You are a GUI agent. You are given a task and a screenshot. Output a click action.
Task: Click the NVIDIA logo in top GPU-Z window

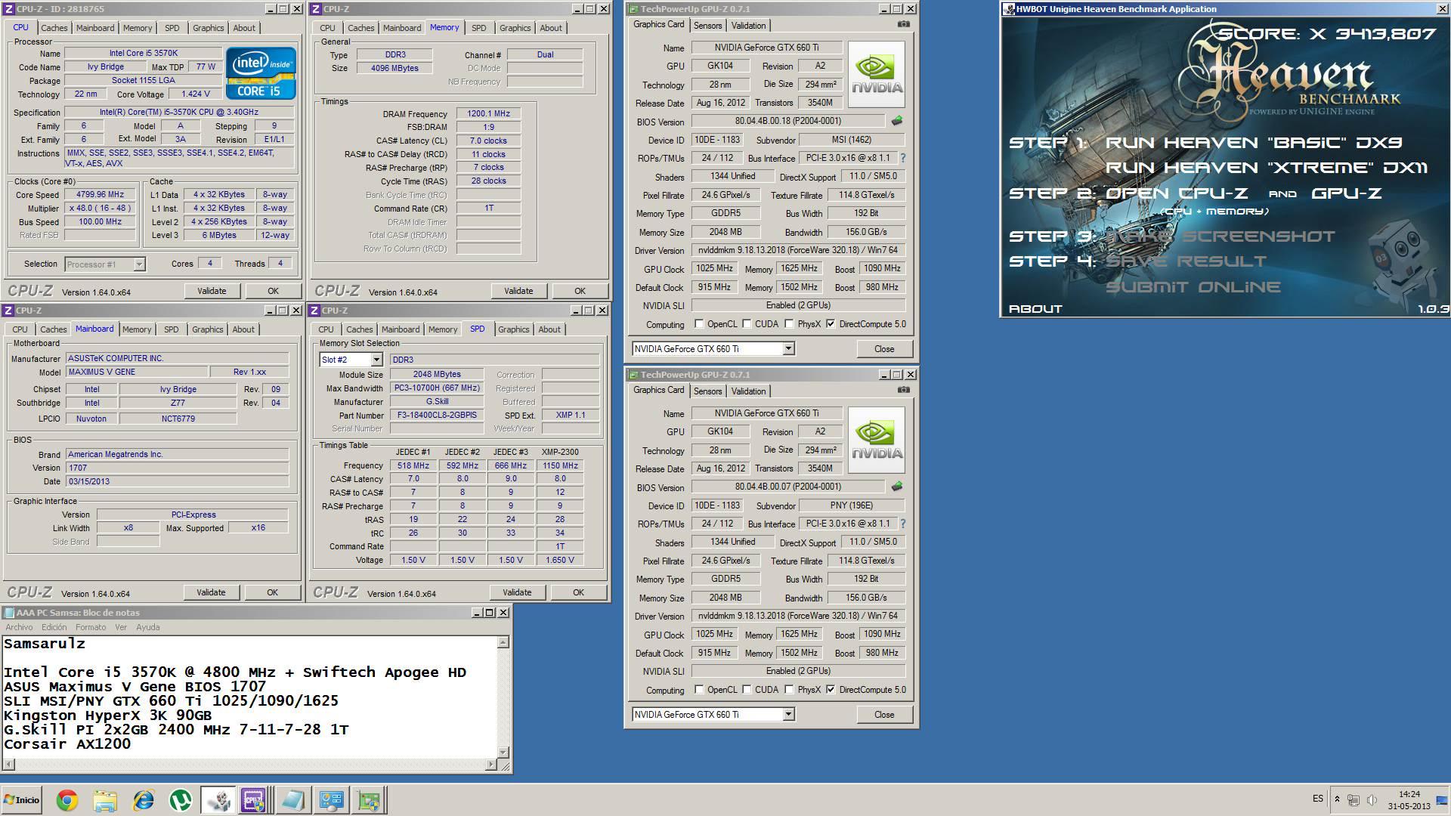[877, 75]
